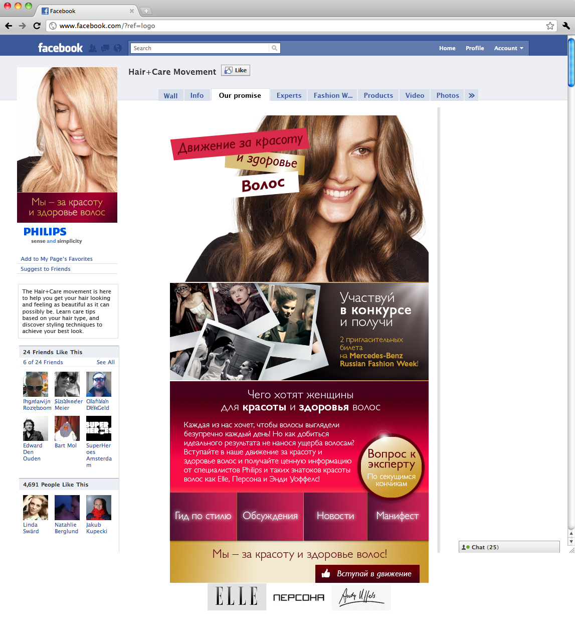575x625 pixels.
Task: Open the Новости section
Action: [x=335, y=516]
